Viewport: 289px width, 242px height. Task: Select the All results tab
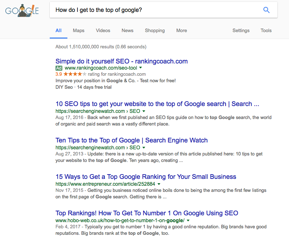[x=58, y=30]
